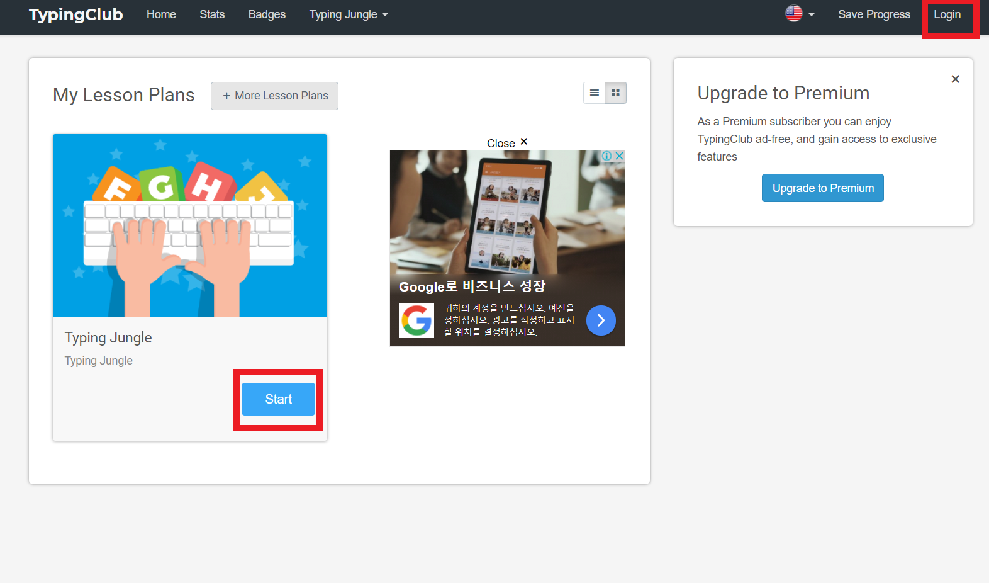Click the Typing Jungle card title
The image size is (989, 583).
click(108, 337)
